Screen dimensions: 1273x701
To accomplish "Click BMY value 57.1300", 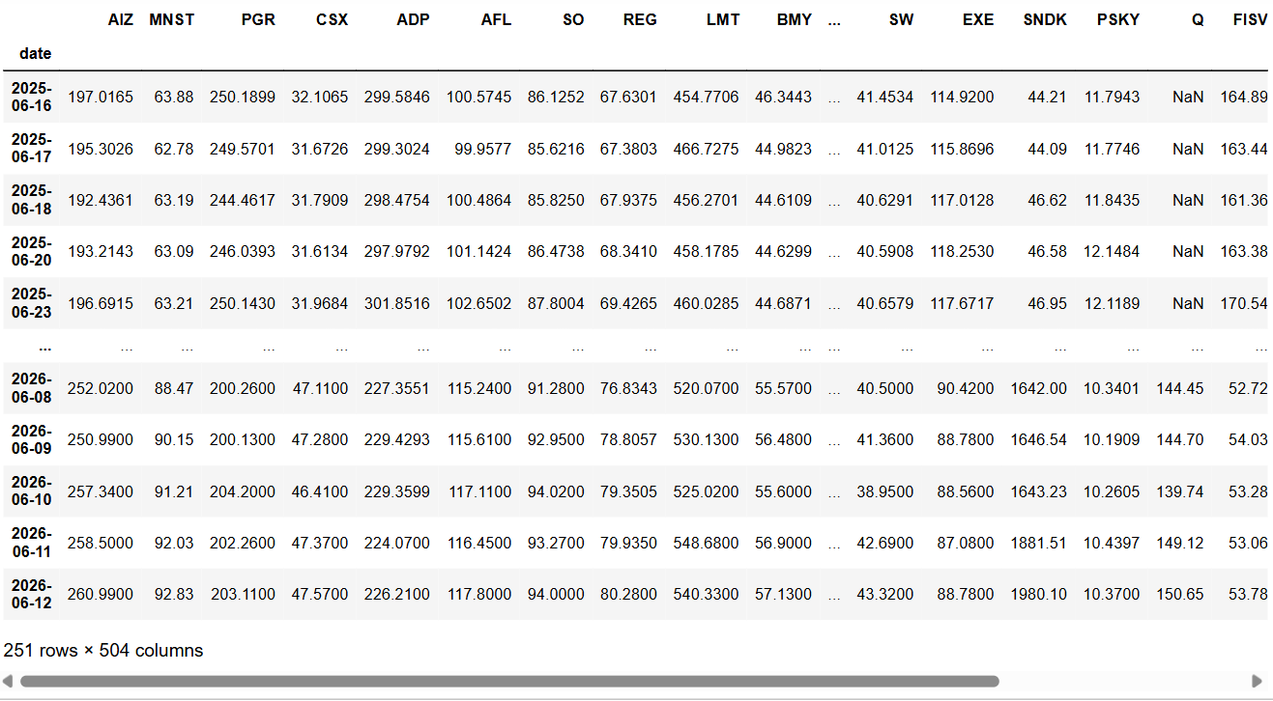I will (x=784, y=594).
